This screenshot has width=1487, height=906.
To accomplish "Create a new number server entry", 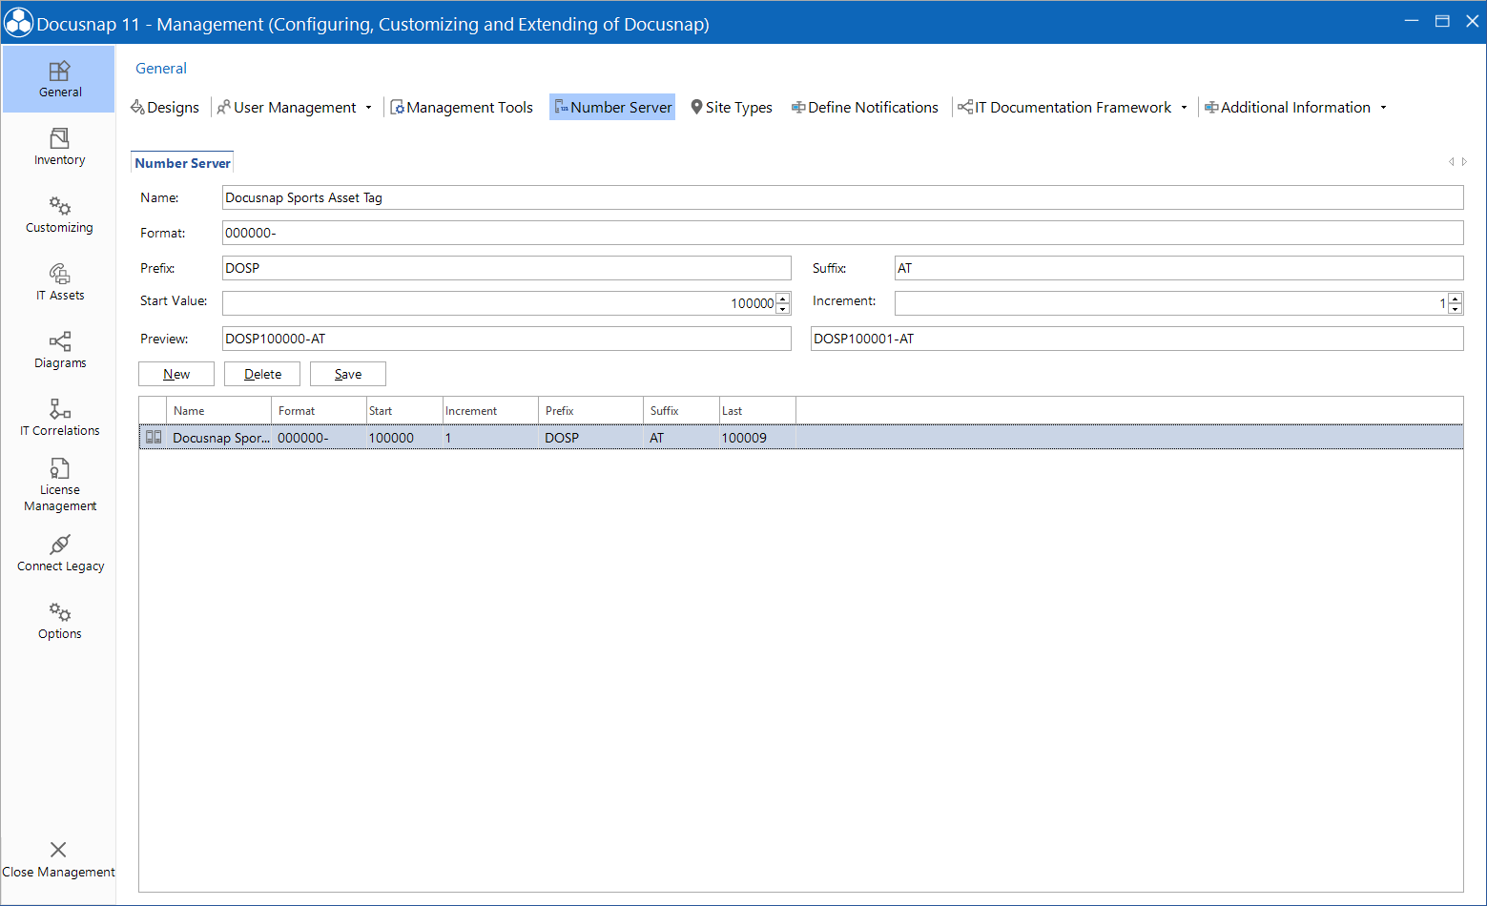I will (x=176, y=373).
